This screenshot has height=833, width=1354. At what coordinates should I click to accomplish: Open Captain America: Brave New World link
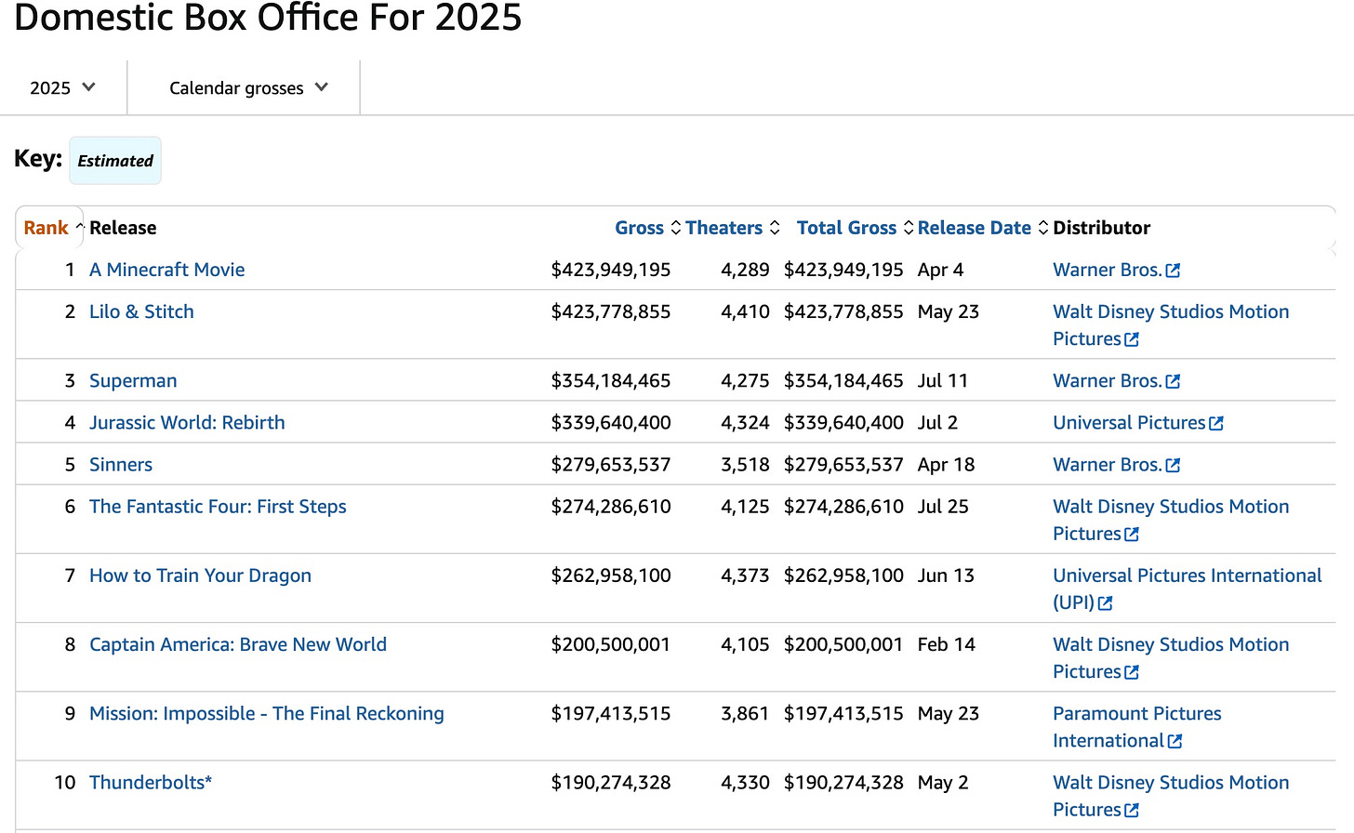[238, 644]
